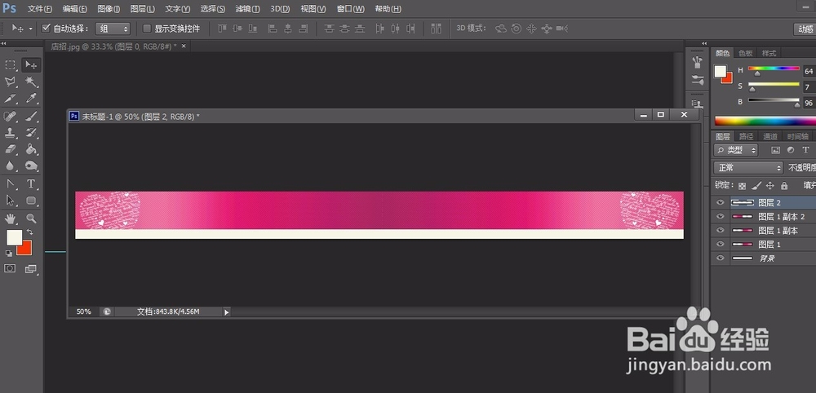Select the Hand tool
816x393 pixels.
11,218
